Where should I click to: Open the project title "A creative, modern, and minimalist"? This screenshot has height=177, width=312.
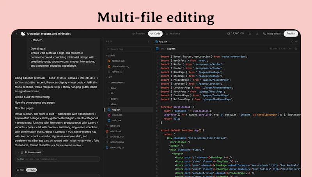pyautogui.click(x=48, y=34)
